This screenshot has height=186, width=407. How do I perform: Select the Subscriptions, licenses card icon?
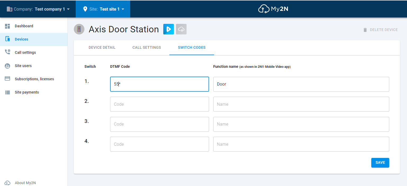7,79
